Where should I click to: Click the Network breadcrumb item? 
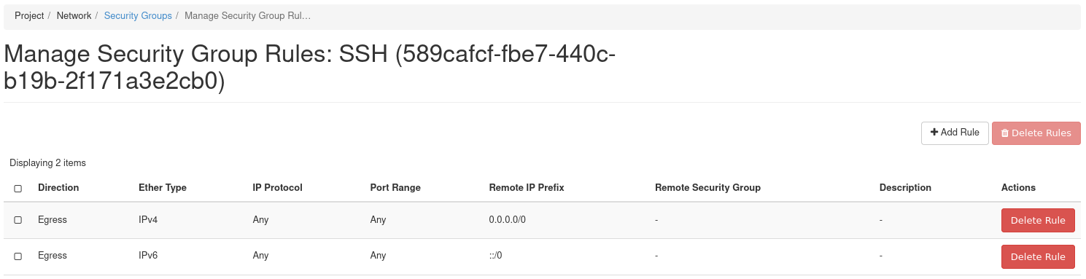coord(74,15)
